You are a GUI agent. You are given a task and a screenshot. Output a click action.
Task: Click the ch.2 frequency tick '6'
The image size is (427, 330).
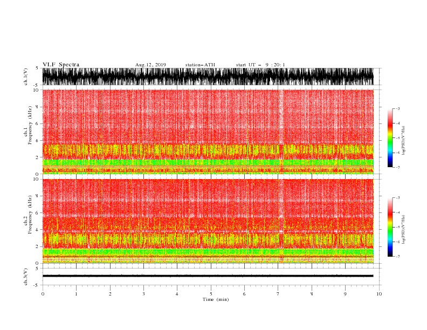click(x=38, y=213)
